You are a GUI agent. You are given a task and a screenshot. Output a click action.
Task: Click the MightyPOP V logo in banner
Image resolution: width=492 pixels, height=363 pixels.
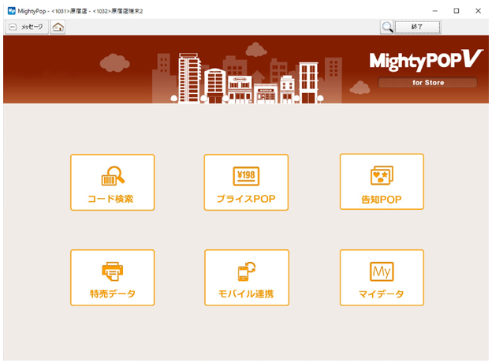(425, 61)
